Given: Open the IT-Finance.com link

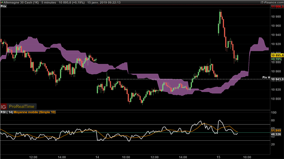Looking at the screenshot, I should (272, 2).
